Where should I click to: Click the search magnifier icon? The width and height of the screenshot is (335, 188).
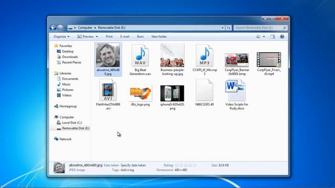point(284,28)
